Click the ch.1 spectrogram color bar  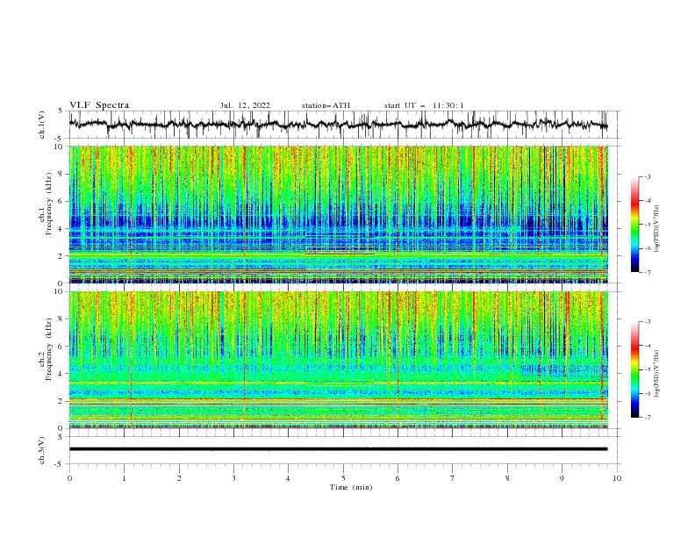[x=634, y=224]
